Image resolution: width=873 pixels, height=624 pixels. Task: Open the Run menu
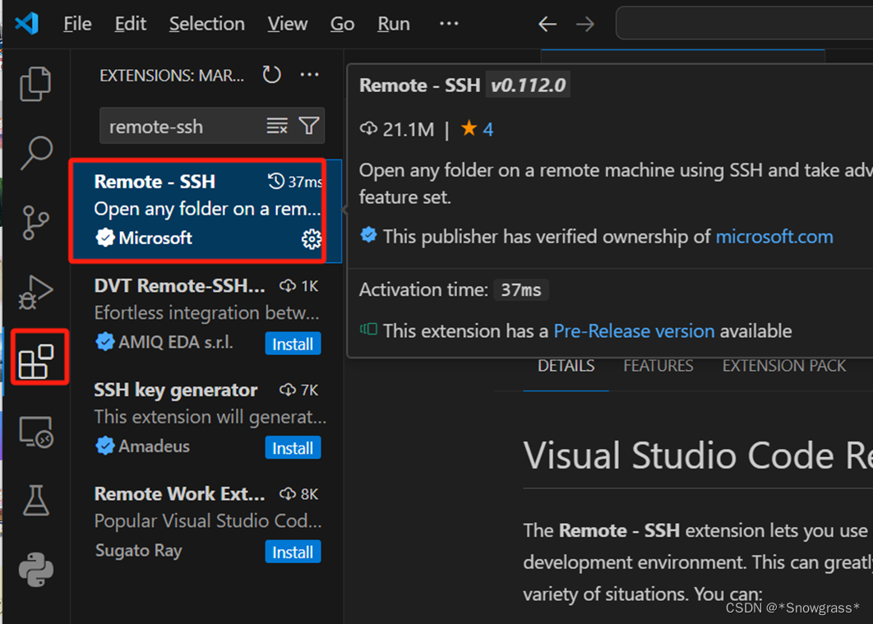(394, 24)
